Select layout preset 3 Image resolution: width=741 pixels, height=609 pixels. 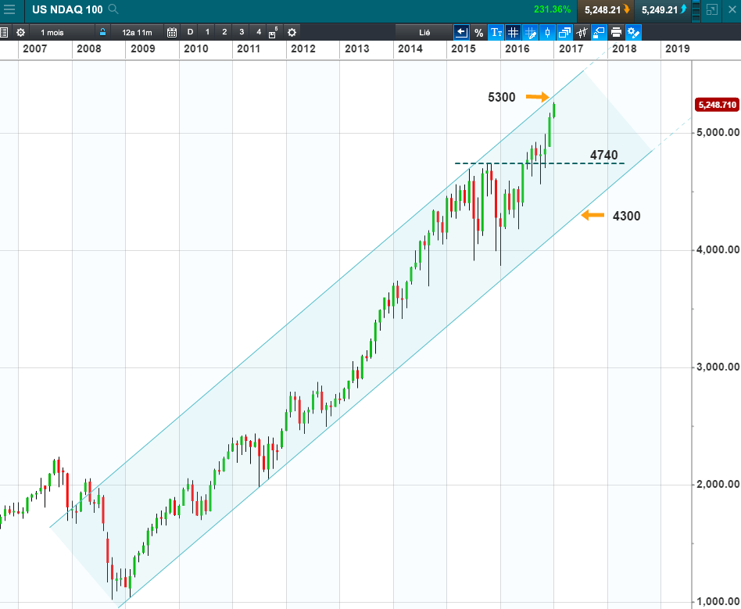241,32
